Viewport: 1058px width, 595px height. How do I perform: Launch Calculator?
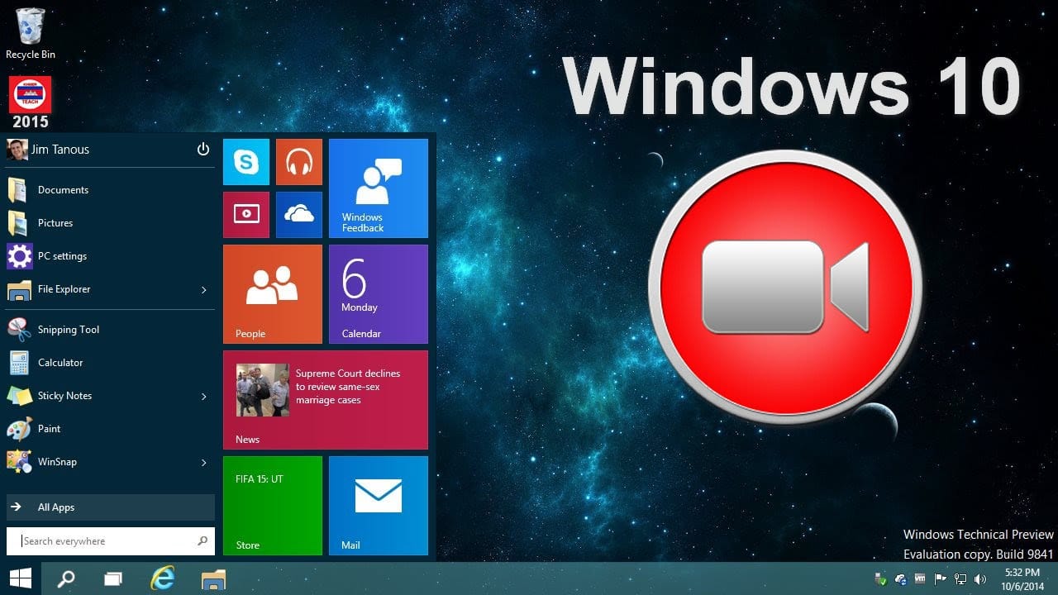pos(111,363)
